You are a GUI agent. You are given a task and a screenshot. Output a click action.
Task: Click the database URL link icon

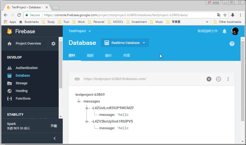77,79
